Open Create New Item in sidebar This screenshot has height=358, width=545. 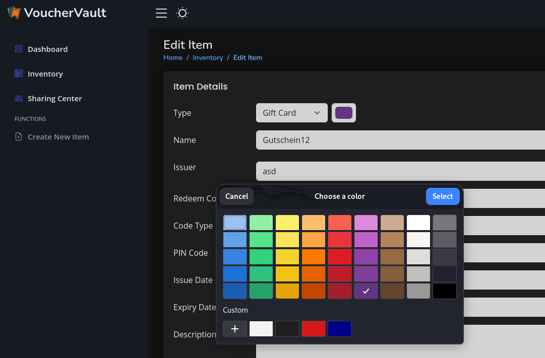(58, 137)
